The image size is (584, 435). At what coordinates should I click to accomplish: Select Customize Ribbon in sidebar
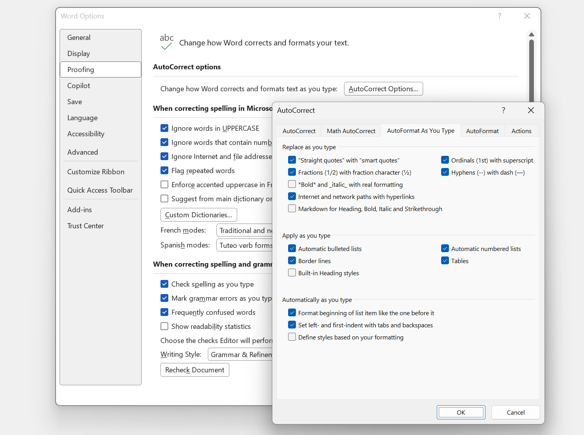(101, 172)
